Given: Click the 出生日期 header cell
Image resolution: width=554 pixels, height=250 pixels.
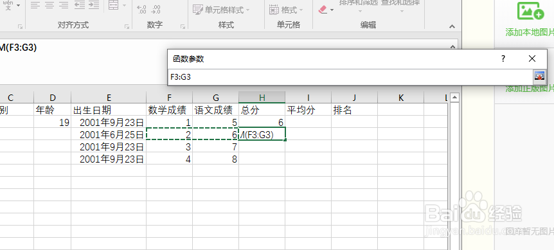Looking at the screenshot, I should pos(109,110).
